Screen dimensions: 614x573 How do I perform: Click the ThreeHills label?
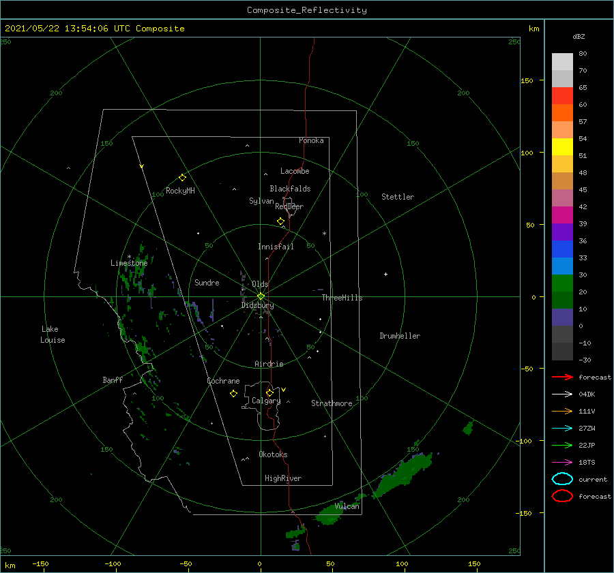click(x=342, y=298)
